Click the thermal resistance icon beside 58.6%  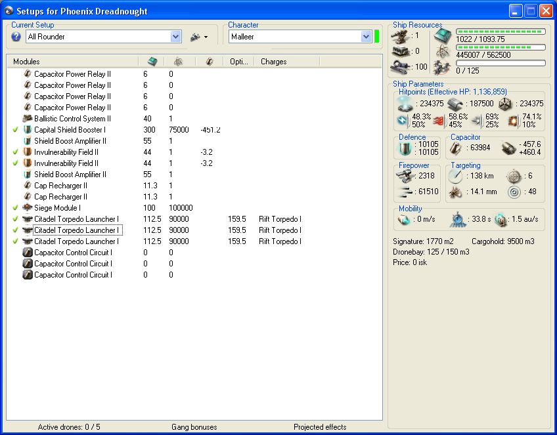tap(440, 121)
